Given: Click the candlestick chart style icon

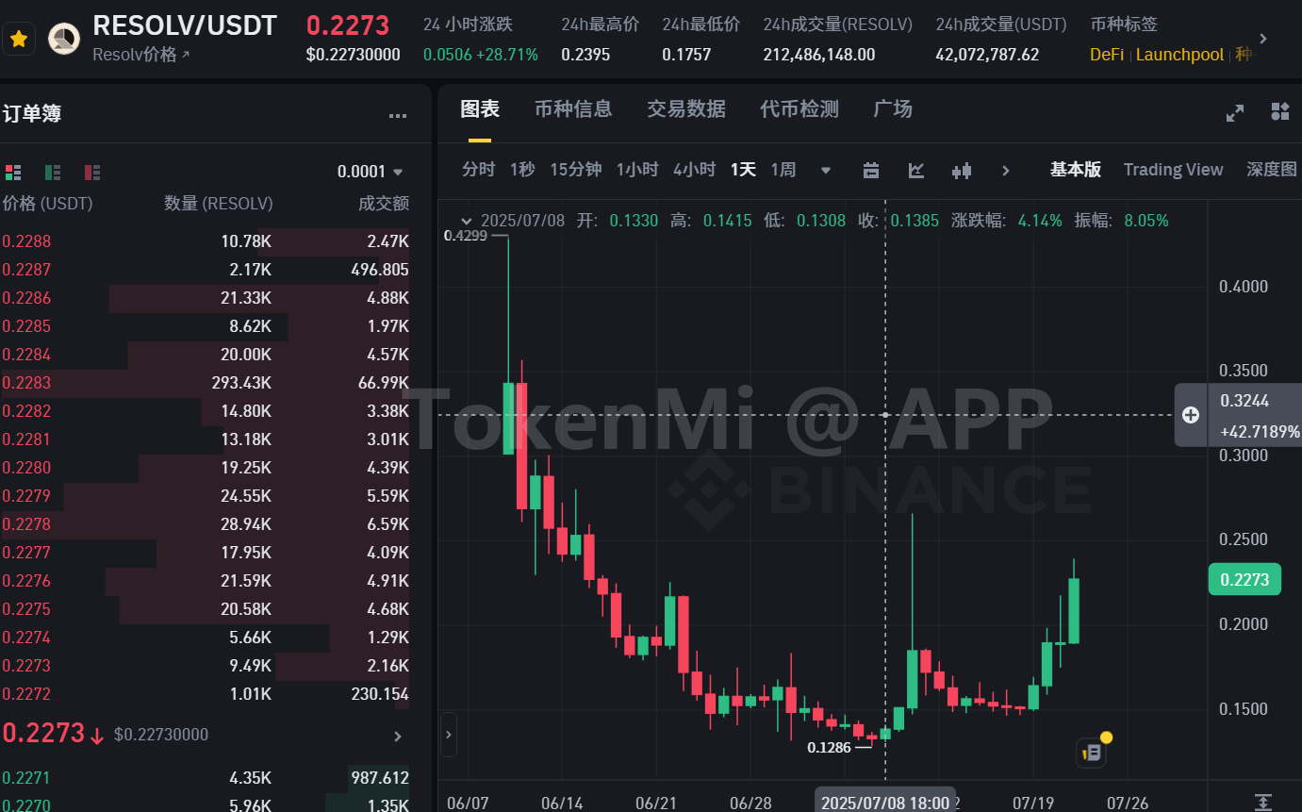Looking at the screenshot, I should [x=962, y=170].
